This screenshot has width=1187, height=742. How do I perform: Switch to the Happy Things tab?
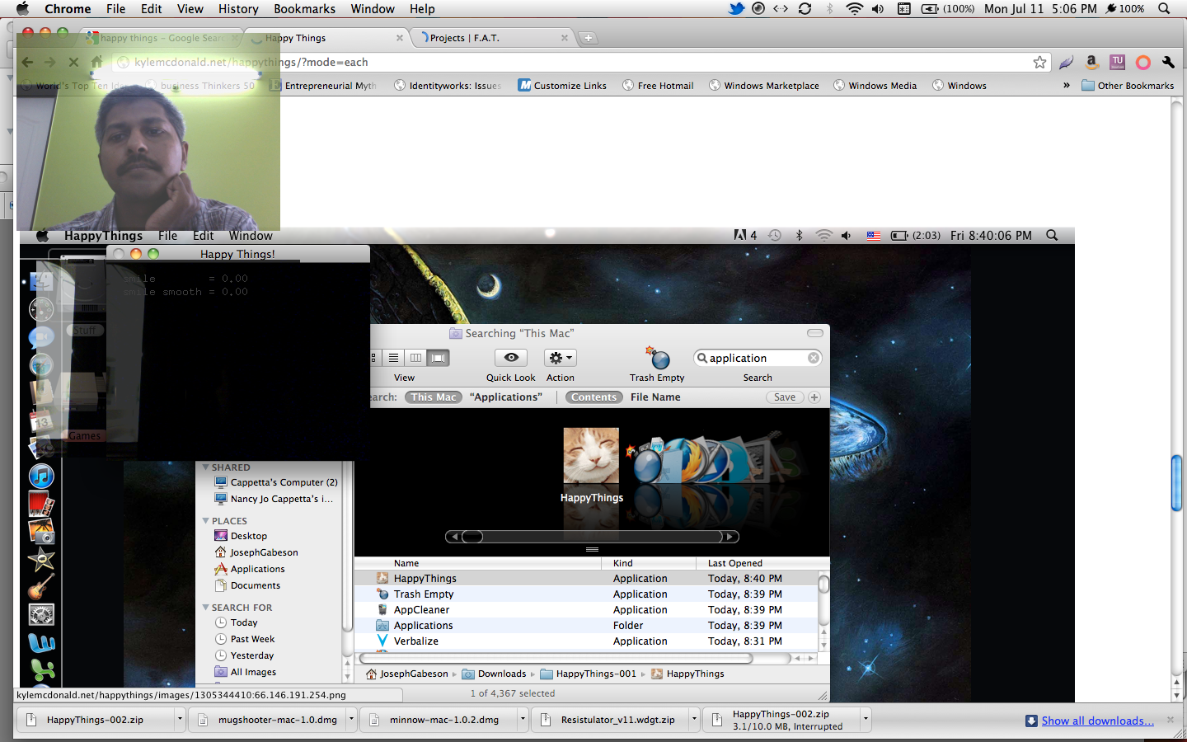coord(326,38)
